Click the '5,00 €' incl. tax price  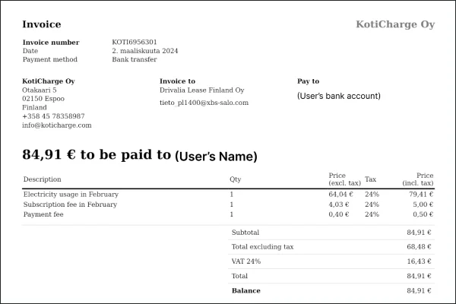coord(423,204)
